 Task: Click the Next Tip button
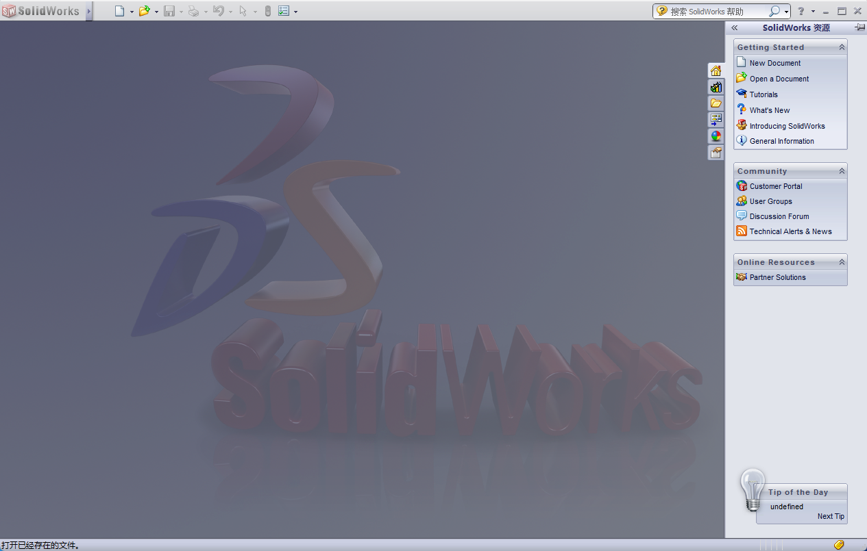click(x=830, y=516)
